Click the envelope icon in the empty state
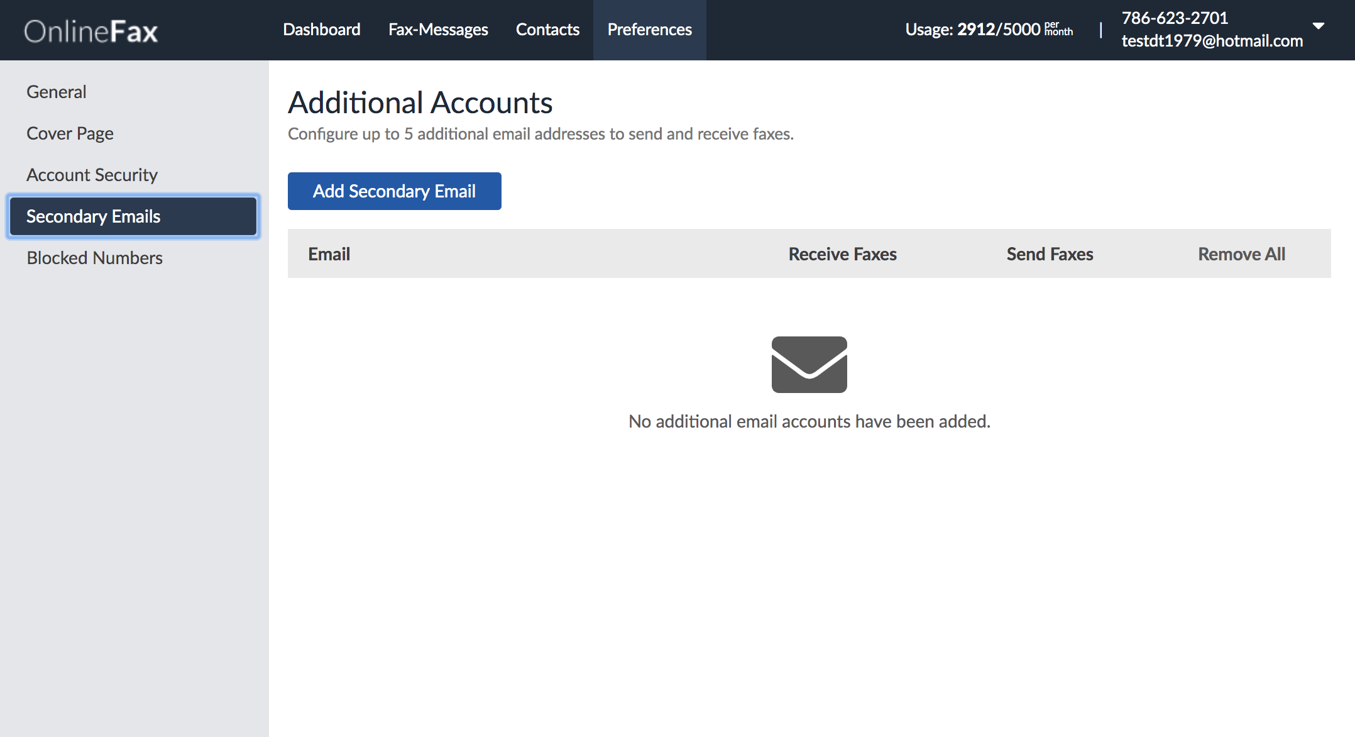This screenshot has width=1355, height=737. (809, 365)
